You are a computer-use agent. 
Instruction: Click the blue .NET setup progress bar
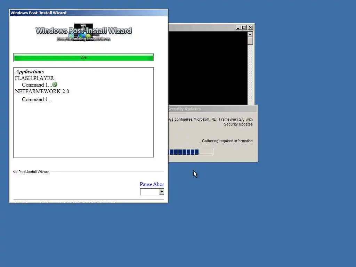coord(191,152)
